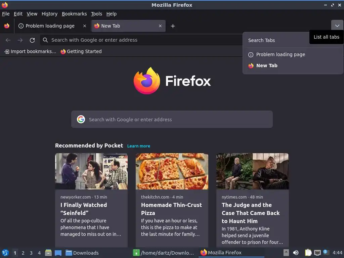Select New Tab entry in tab list

tap(293, 66)
